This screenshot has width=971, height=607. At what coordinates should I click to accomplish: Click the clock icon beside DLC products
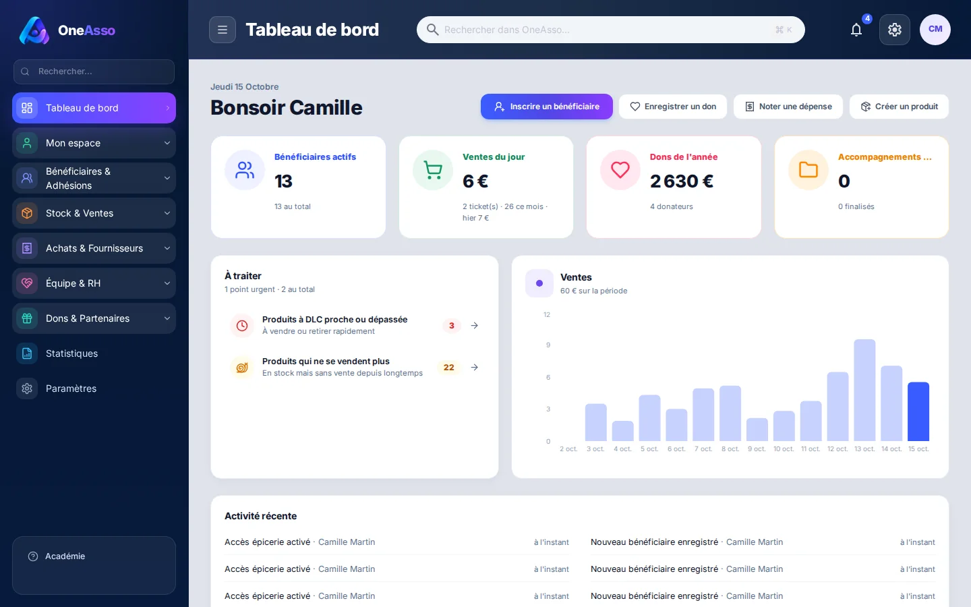click(x=242, y=326)
